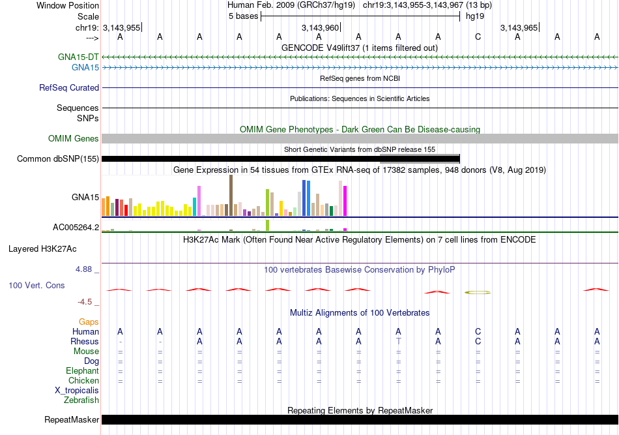Select the yellow PhyloP conservation marker

pyautogui.click(x=478, y=292)
